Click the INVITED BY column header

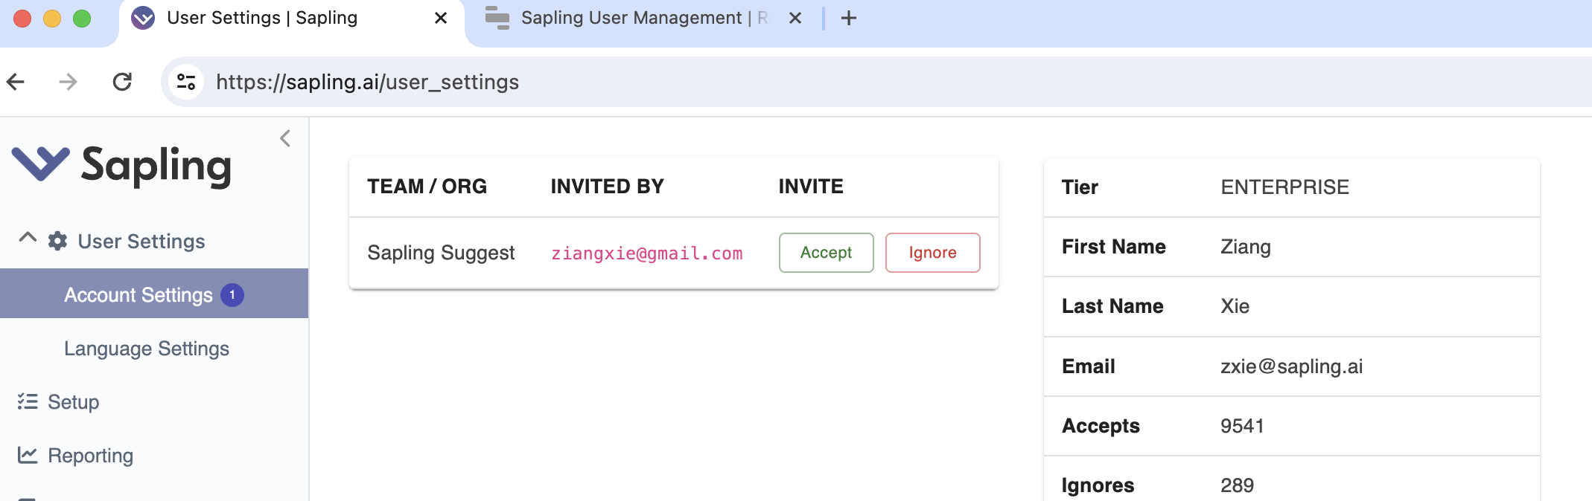tap(608, 187)
